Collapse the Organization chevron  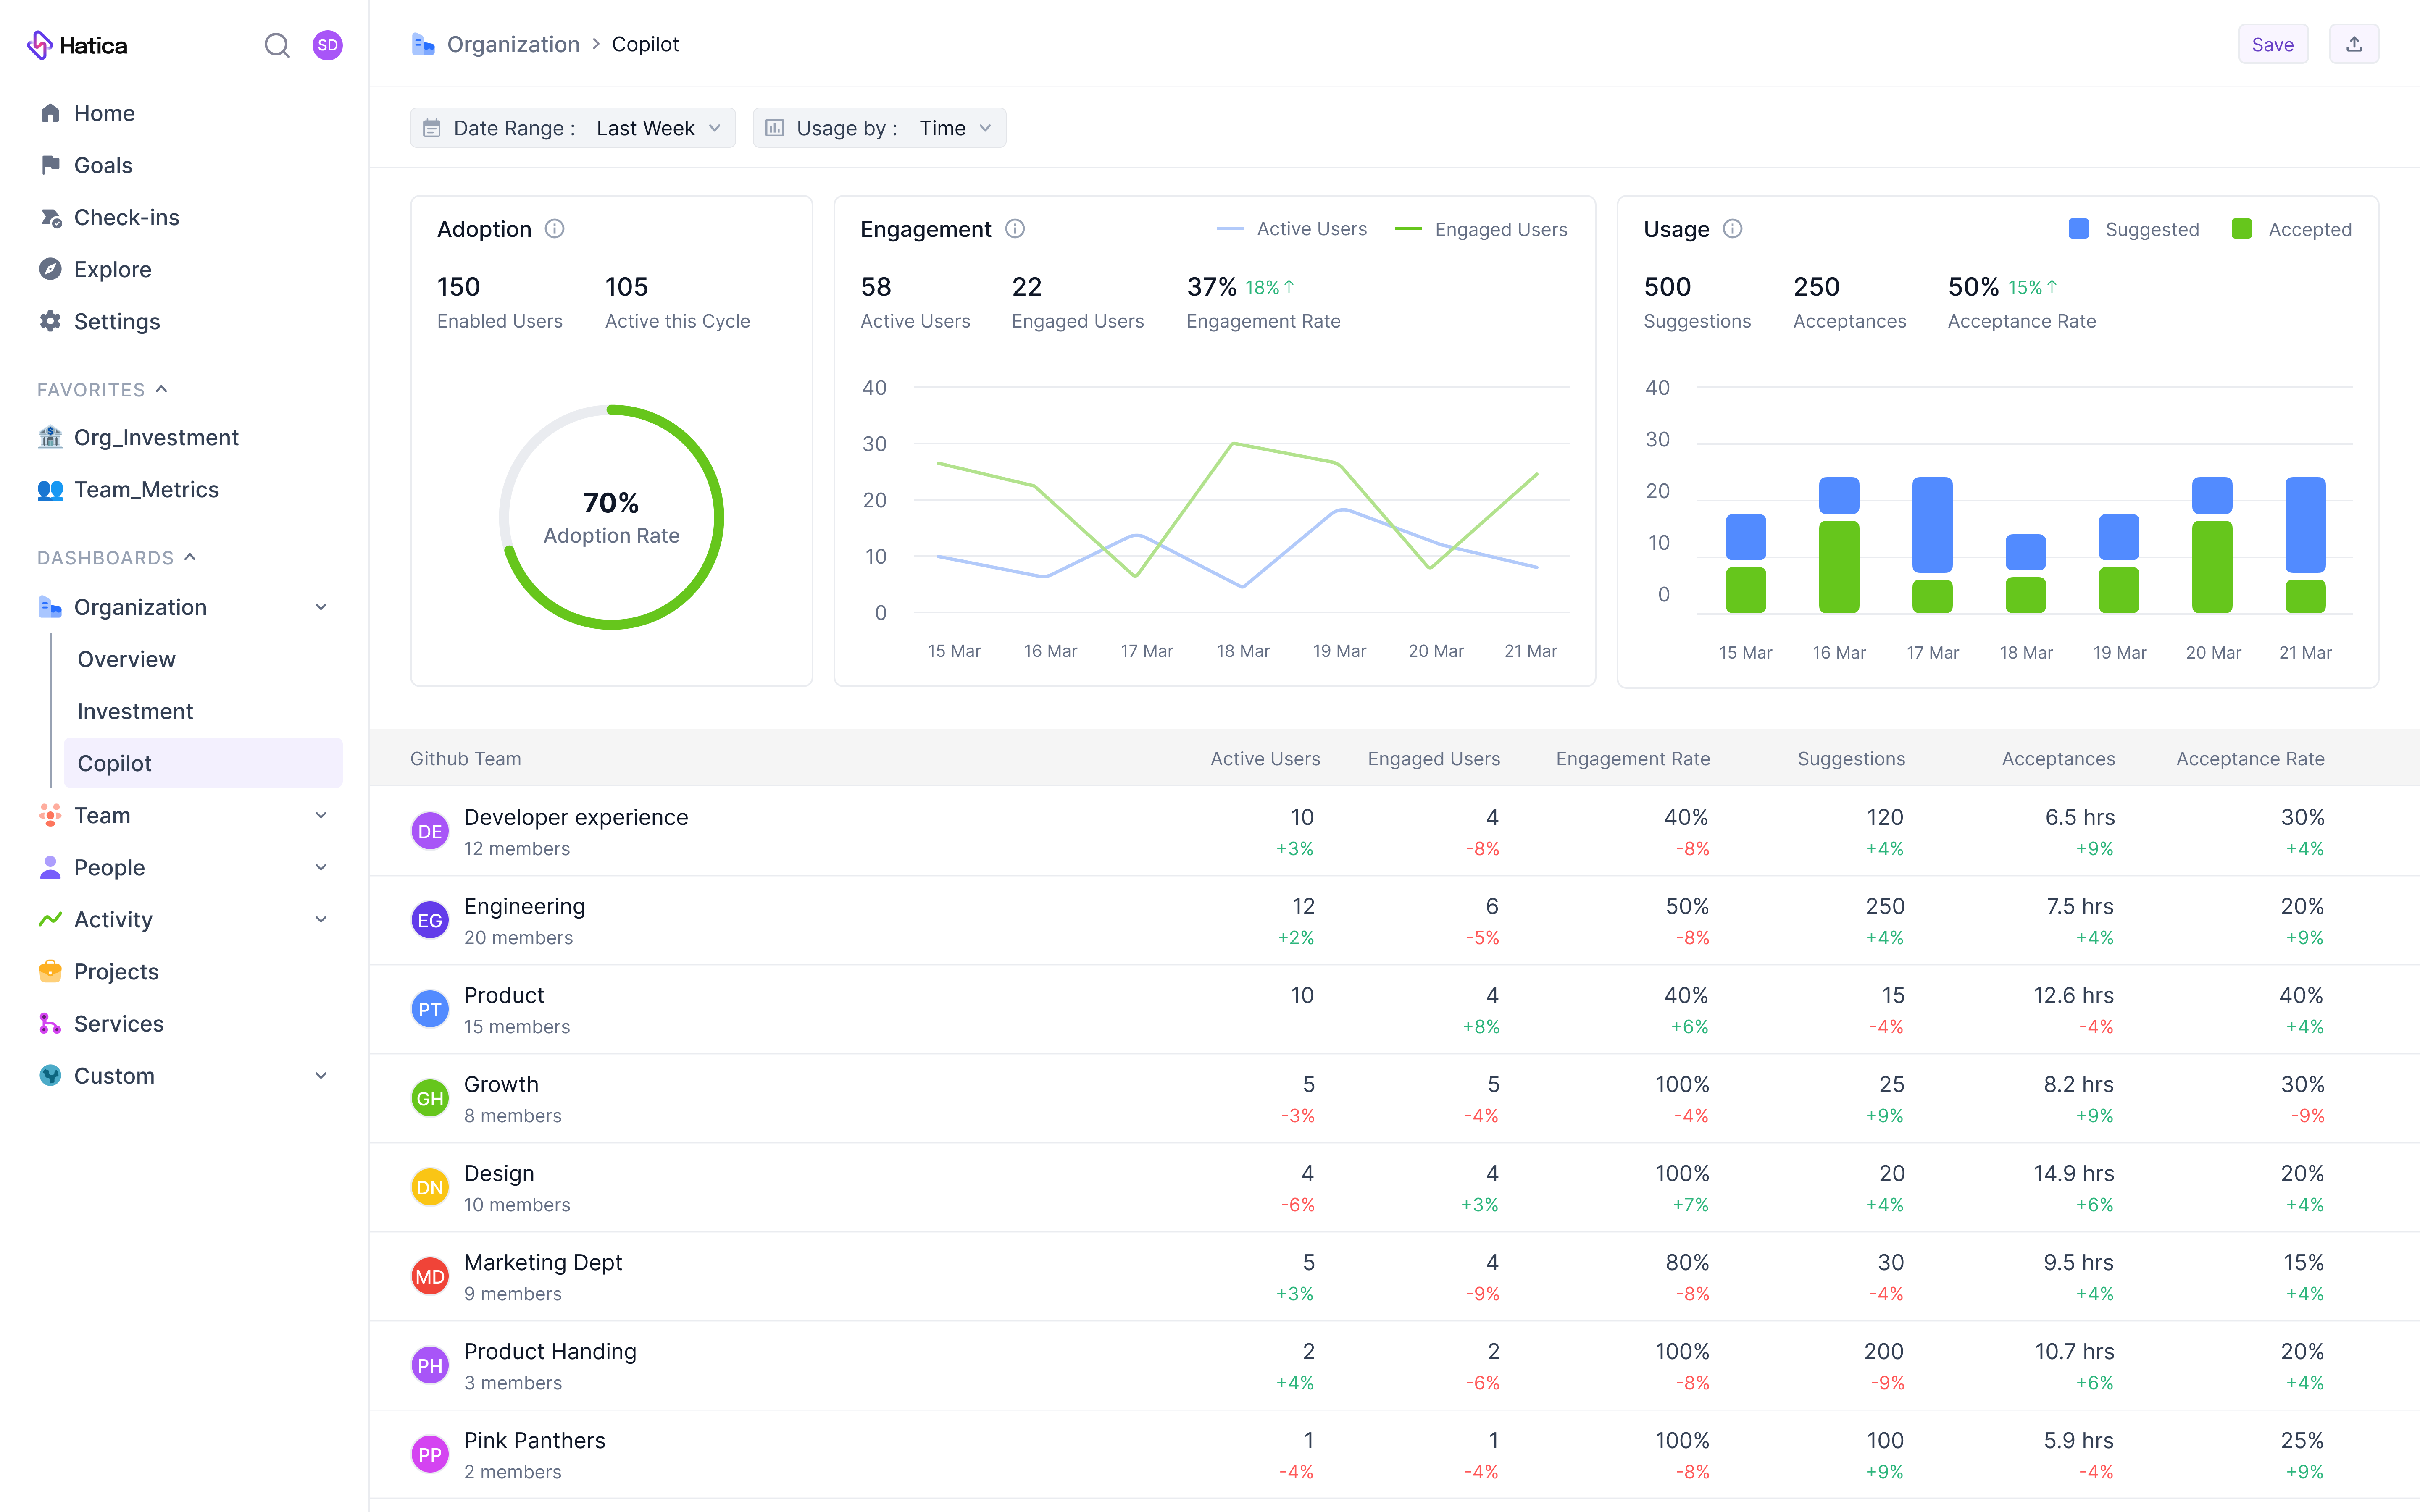321,607
